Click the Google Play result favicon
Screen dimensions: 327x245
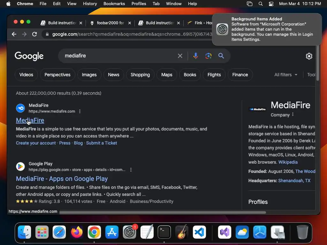click(x=20, y=167)
